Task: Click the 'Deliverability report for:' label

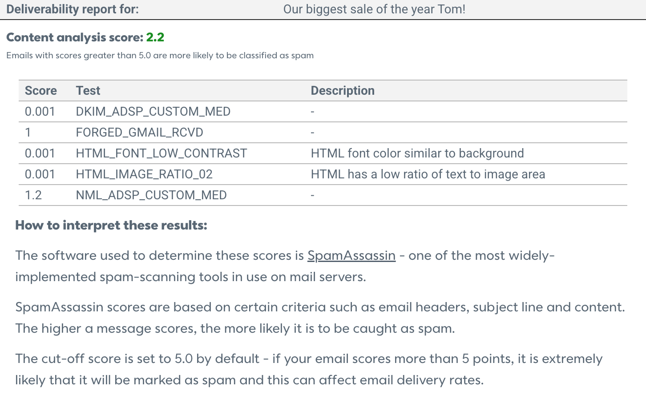Action: 73,9
